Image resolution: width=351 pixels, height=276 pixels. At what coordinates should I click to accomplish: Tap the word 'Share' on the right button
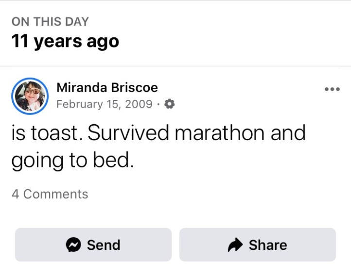tap(268, 245)
